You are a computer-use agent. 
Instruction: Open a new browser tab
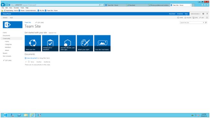[193, 5]
